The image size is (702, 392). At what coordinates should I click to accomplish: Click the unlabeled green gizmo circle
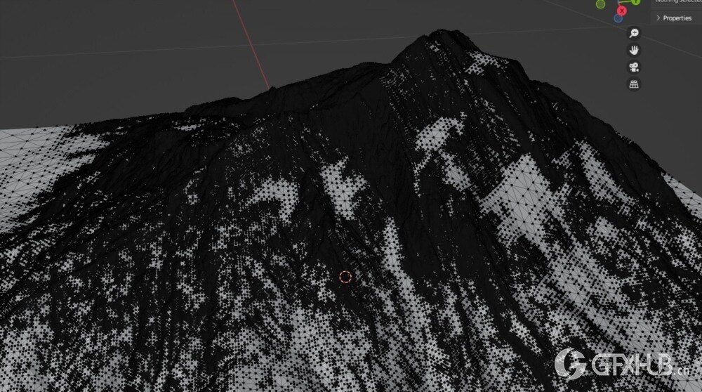601,4
